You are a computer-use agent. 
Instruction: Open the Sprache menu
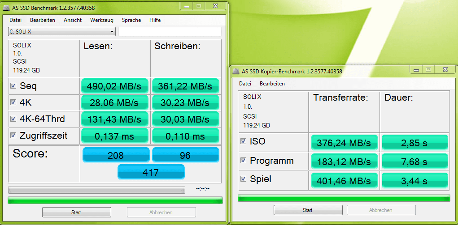[x=131, y=20]
